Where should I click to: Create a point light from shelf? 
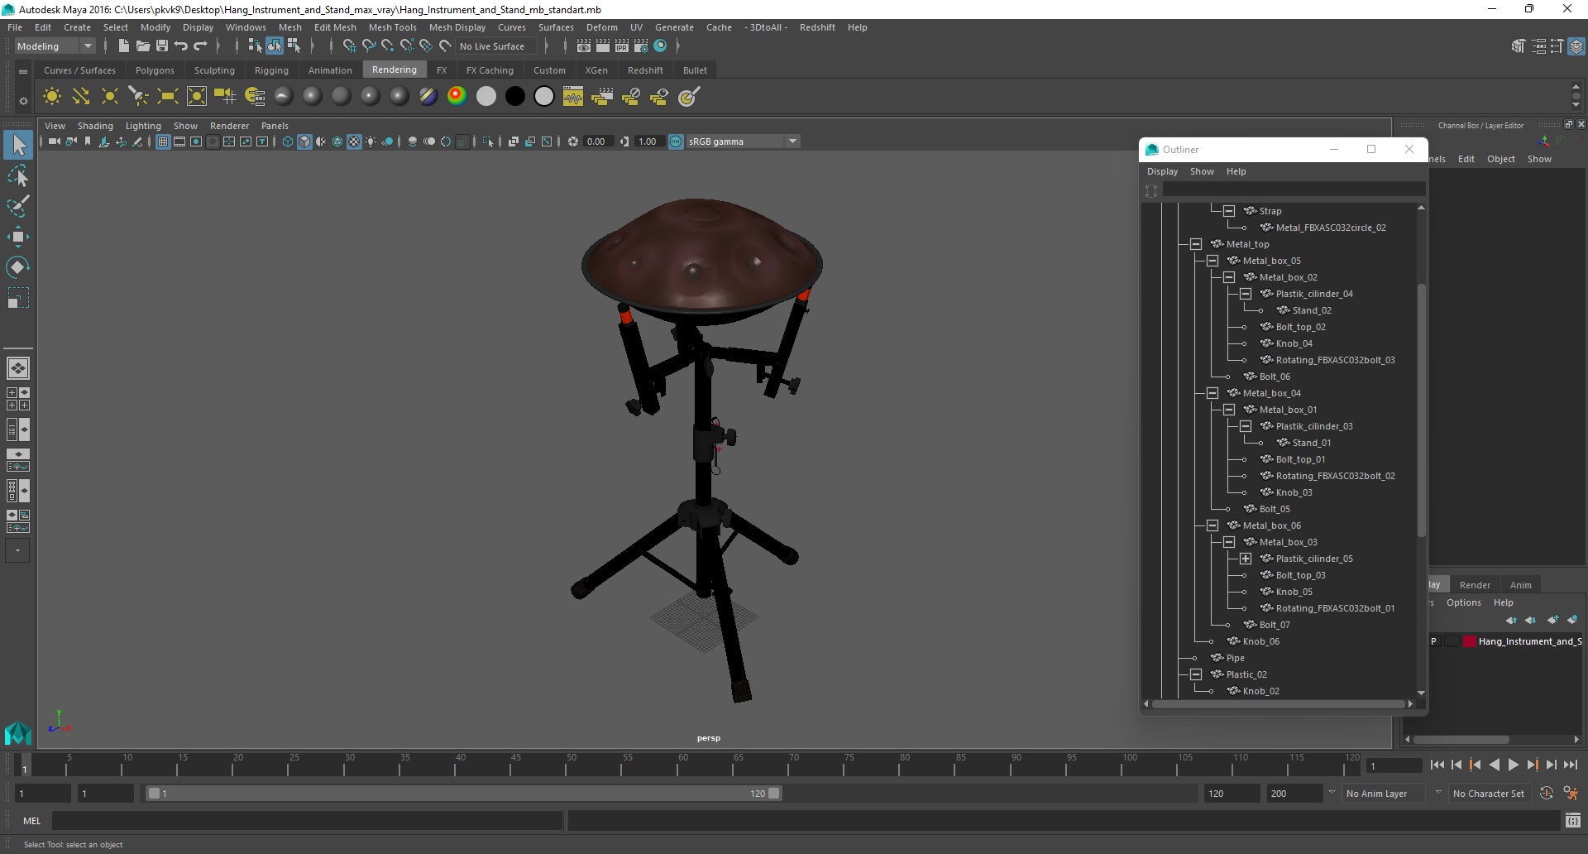click(x=110, y=97)
